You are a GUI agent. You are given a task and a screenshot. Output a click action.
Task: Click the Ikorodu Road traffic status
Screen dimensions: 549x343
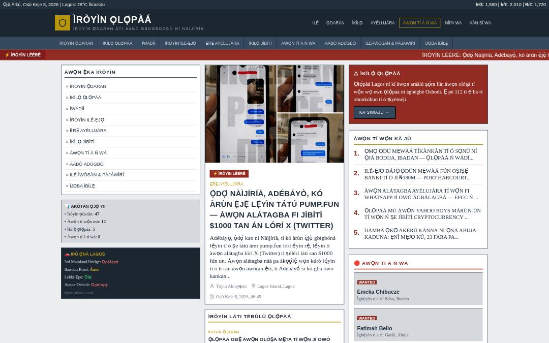coord(95,269)
